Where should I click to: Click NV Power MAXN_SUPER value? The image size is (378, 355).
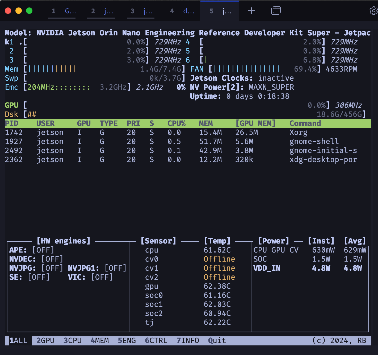click(271, 87)
